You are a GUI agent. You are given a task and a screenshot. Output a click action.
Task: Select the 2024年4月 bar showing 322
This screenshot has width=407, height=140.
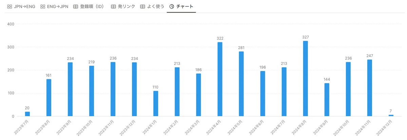(220, 79)
